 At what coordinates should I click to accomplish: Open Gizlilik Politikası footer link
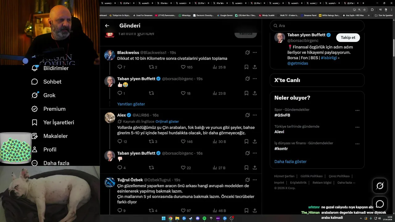(312, 176)
